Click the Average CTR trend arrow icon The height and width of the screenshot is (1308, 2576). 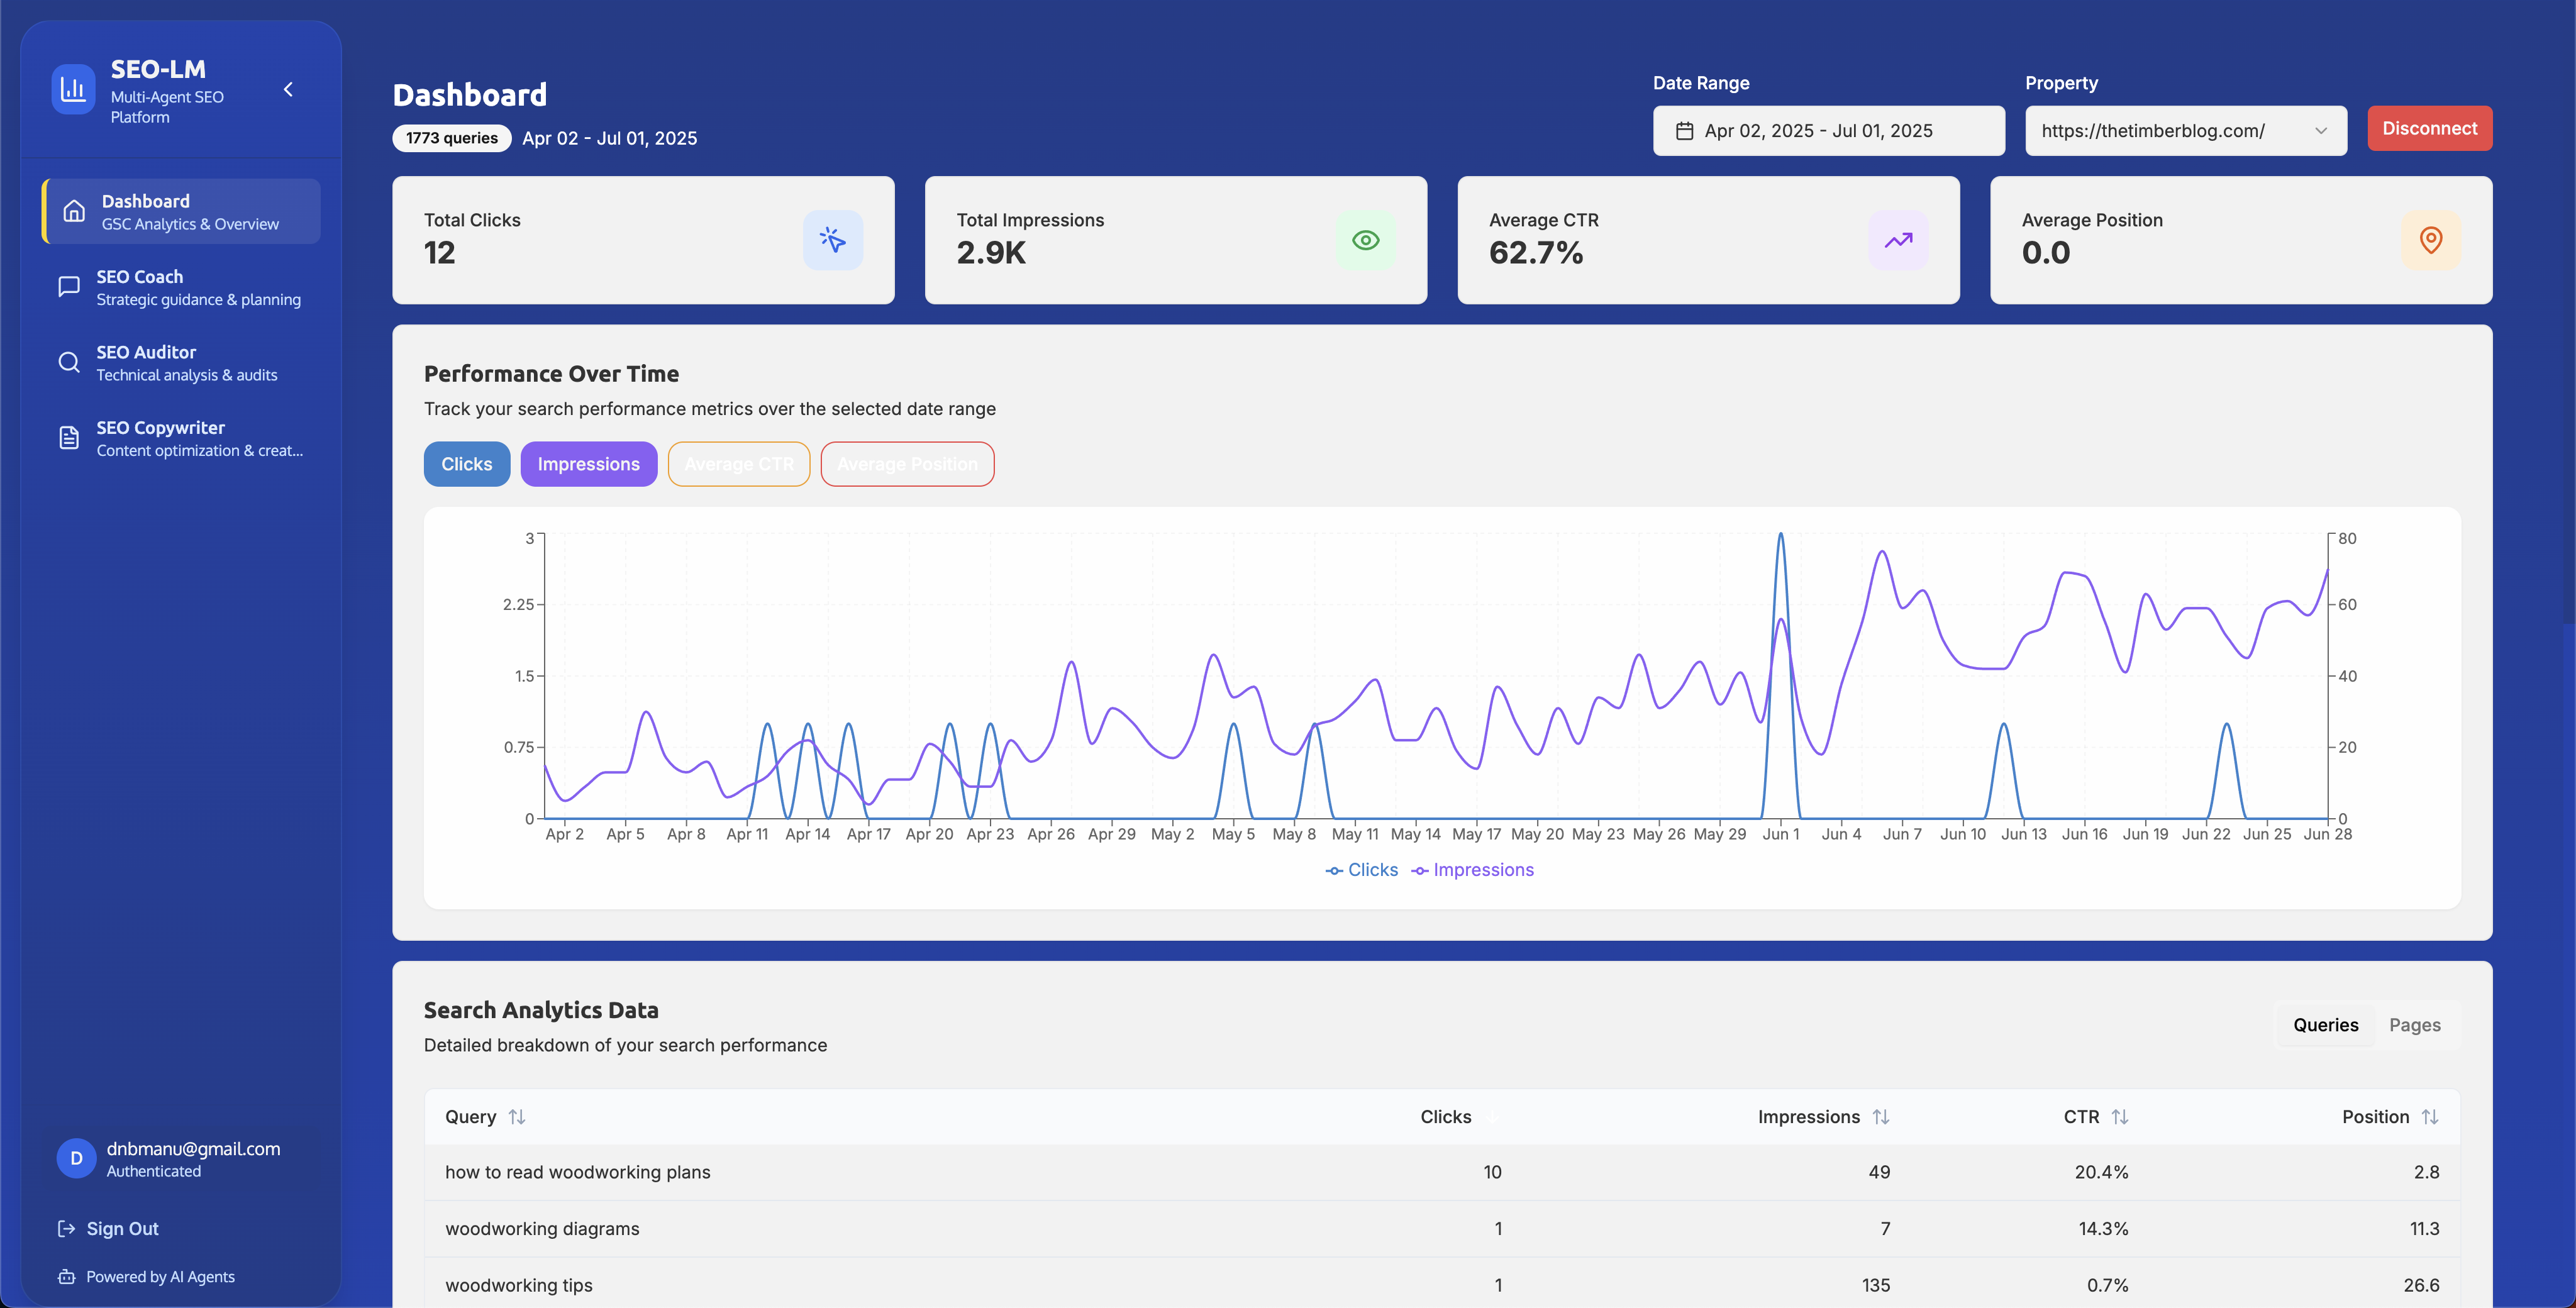1897,240
